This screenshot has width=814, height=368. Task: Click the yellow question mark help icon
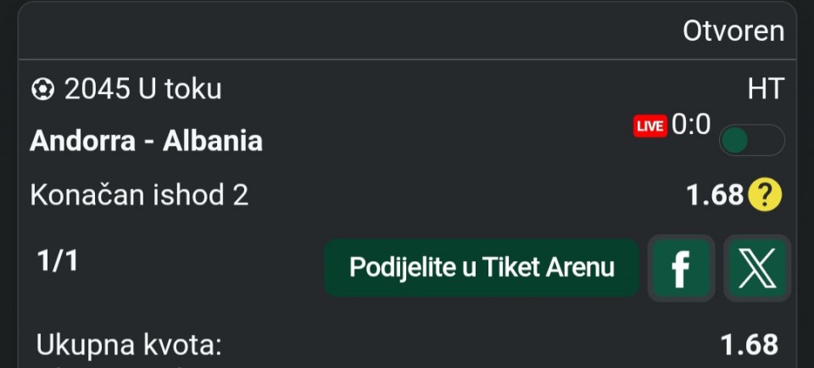(764, 196)
